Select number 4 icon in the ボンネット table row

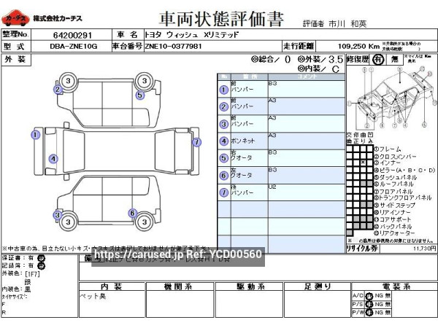coord(223,141)
